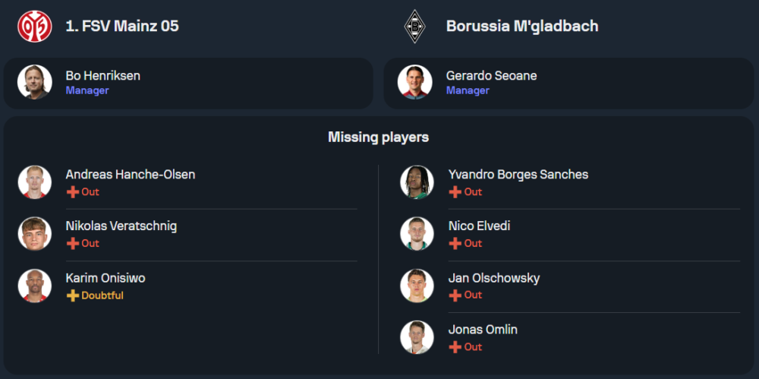
Task: Open Gerardo Seoane manager profile link
Action: tap(492, 76)
